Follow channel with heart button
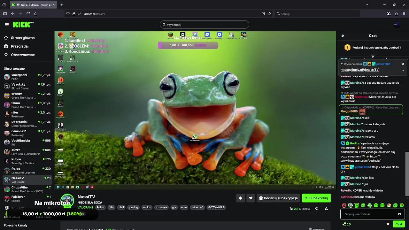This screenshot has width=409, height=230. click(x=251, y=198)
